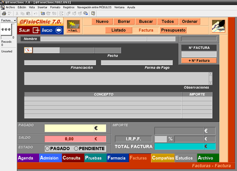The width and height of the screenshot is (237, 171).
Task: Switch to the Listado view
Action: (118, 30)
